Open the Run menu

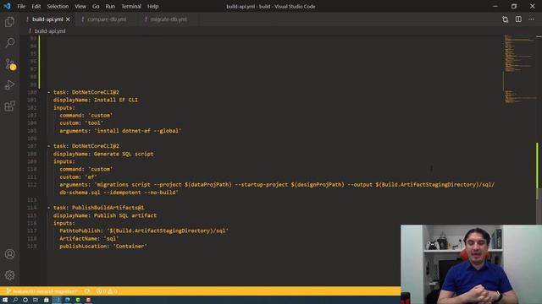[x=110, y=6]
